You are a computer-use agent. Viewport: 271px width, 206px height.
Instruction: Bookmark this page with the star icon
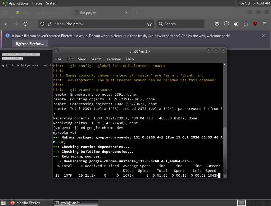point(150,24)
